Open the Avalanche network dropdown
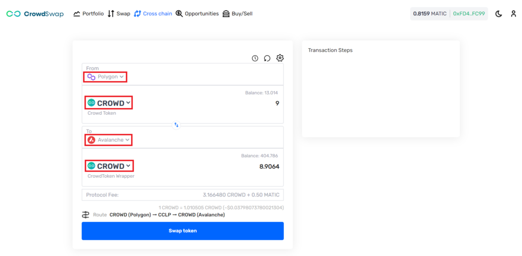This screenshot has height=256, width=522. click(109, 140)
